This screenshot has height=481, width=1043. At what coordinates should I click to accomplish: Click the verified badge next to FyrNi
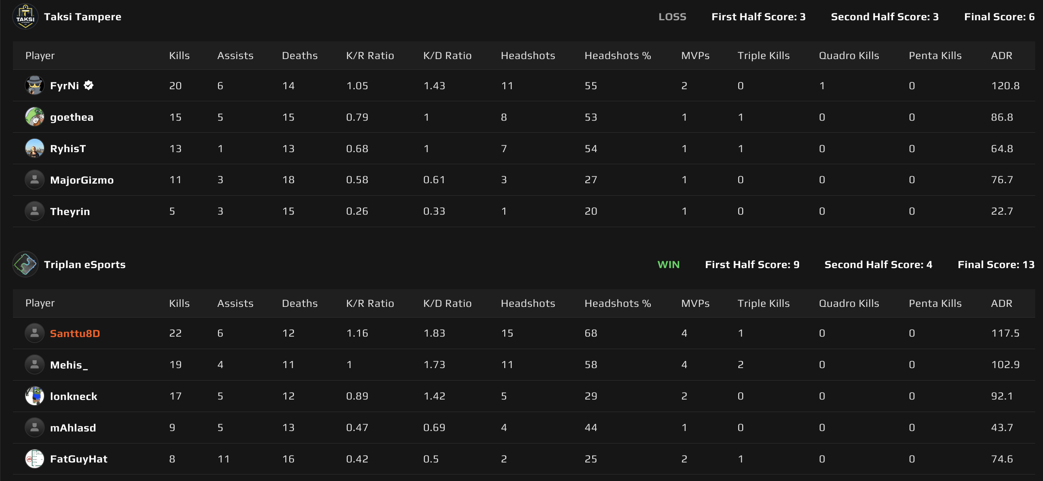pos(88,85)
